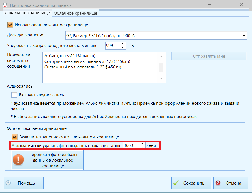Enable Включить аудиозапись checkbox
Viewport: 252px width, 193px height.
[x=14, y=95]
